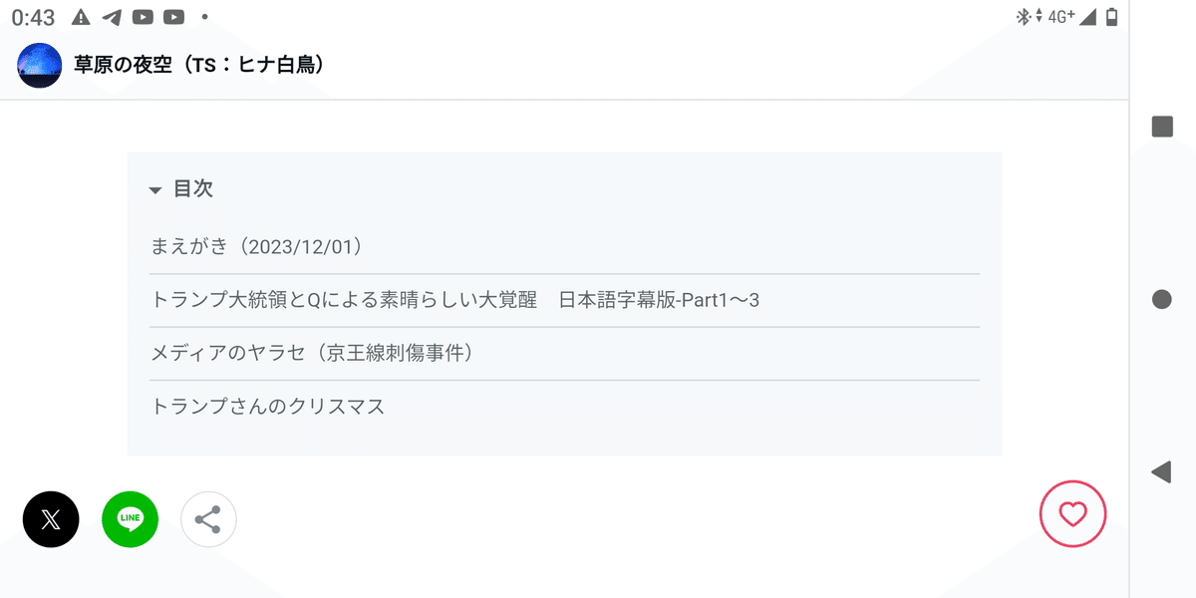The image size is (1196, 598).
Task: Jump to まえがき（2023/12/01） section
Action: pos(256,246)
